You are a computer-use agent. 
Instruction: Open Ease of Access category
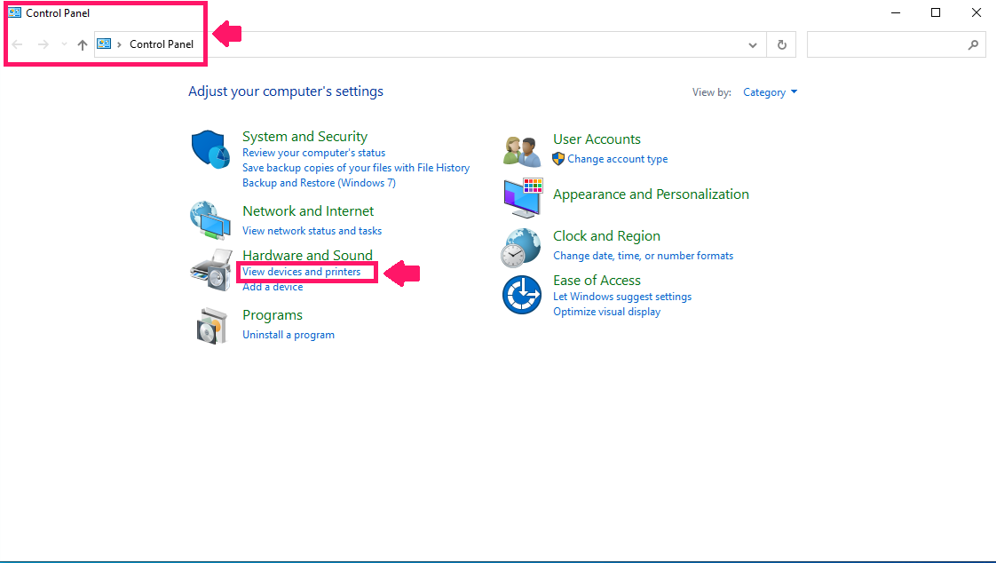(x=597, y=281)
